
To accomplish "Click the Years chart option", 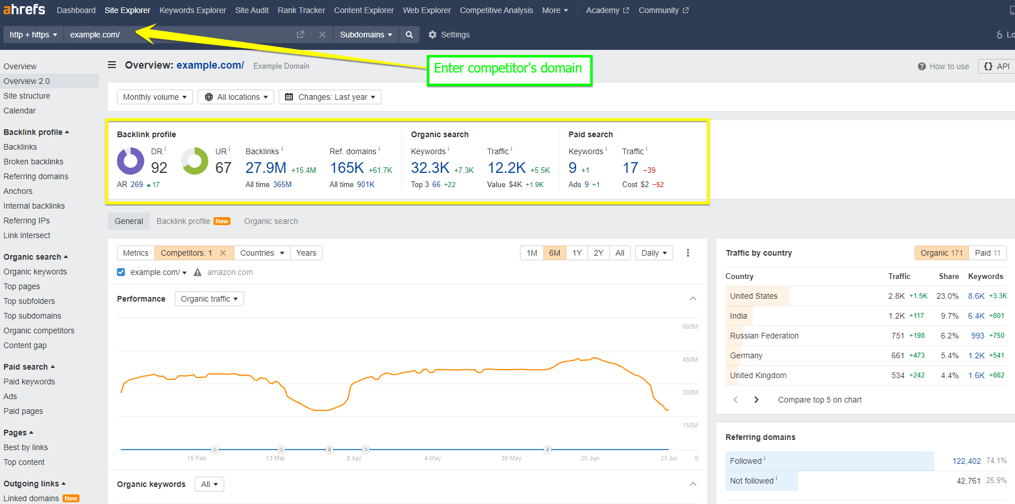I will click(x=306, y=253).
